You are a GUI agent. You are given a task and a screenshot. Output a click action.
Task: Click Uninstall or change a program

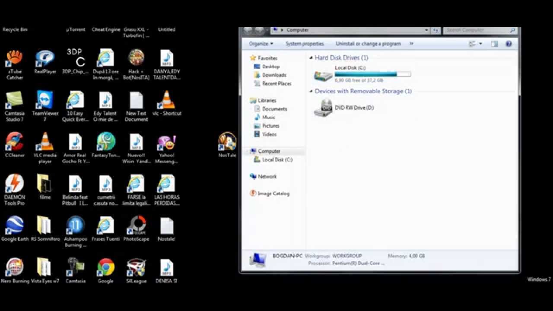(x=368, y=44)
